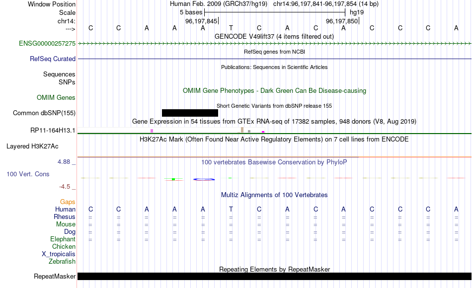This screenshot has width=472, height=288.
Task: Click the 5 bases scale bar text
Action: click(x=191, y=12)
